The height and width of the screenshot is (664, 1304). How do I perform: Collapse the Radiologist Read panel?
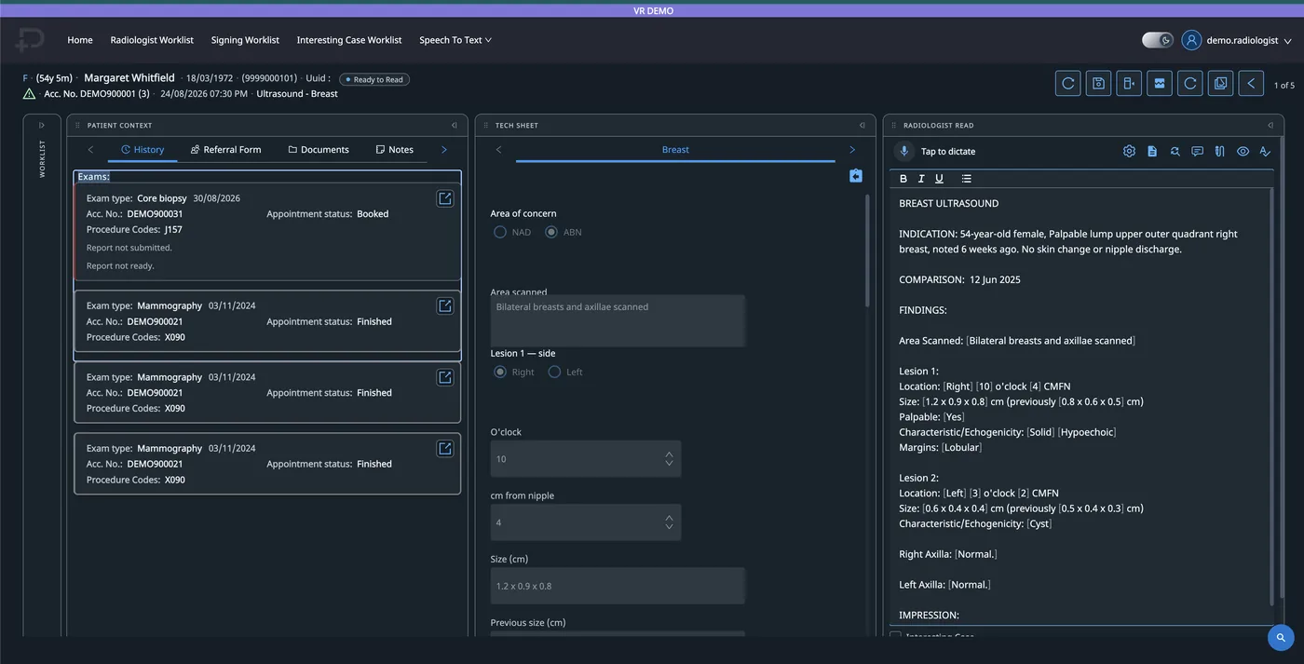(x=1270, y=125)
